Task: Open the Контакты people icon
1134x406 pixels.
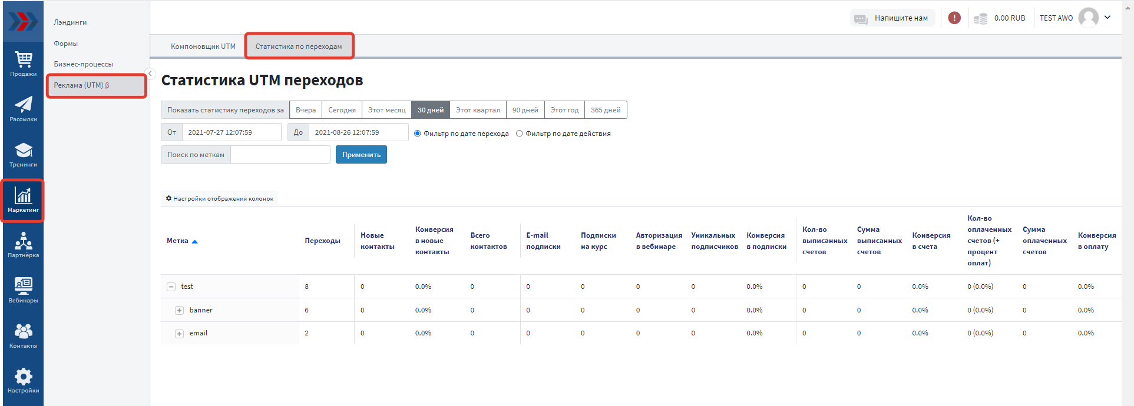Action: 24,335
